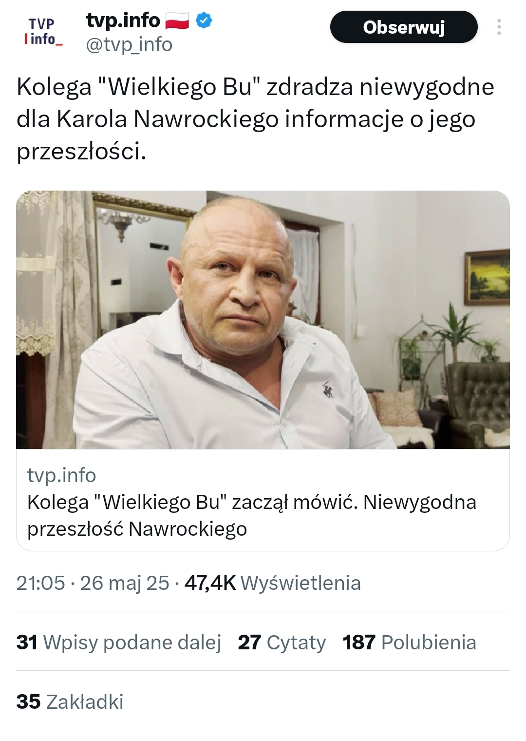Click the tweet text about Wielkiego Bu

[256, 119]
